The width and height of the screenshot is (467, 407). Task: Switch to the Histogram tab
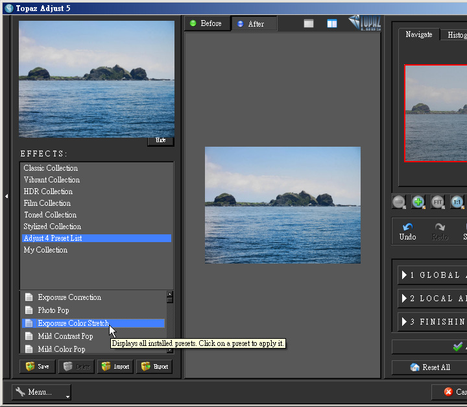[453, 35]
